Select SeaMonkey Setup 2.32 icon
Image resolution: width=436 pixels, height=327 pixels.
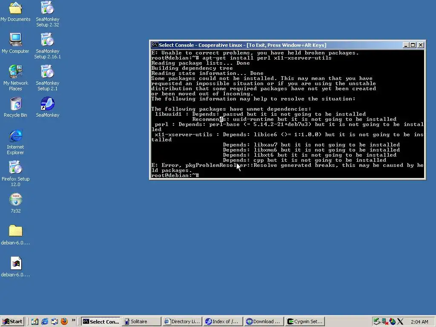48,14
